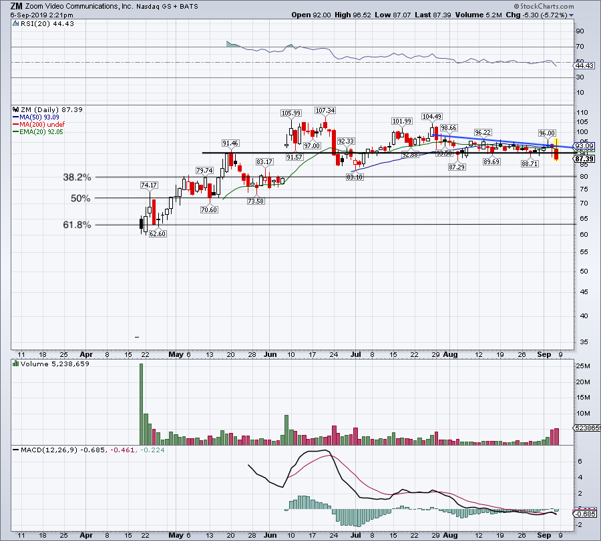Click the 89.69 price label
The width and height of the screenshot is (601, 541).
tap(491, 161)
